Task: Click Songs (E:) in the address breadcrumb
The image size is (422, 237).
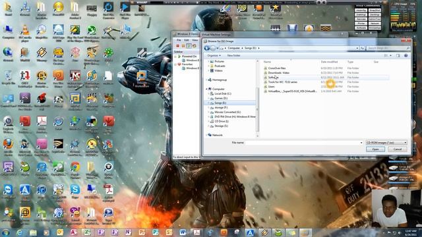Action: coord(251,48)
